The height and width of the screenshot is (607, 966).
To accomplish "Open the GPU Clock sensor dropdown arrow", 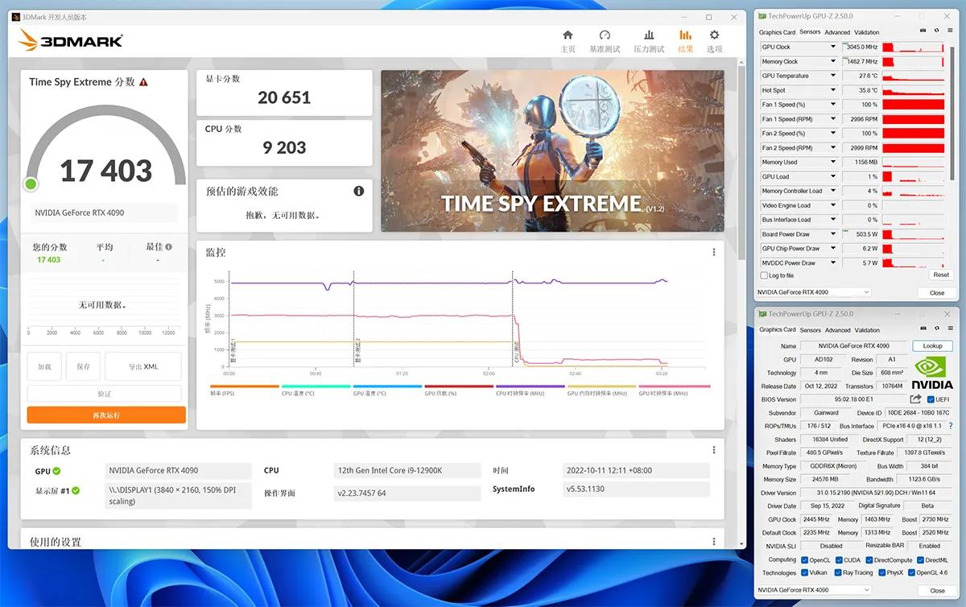I will pos(833,47).
